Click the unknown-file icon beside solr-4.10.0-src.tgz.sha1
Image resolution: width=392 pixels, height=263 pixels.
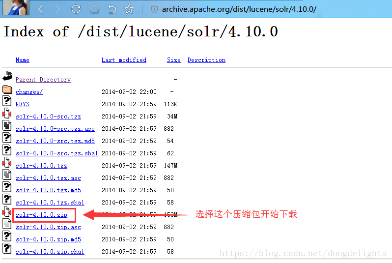coord(7,150)
